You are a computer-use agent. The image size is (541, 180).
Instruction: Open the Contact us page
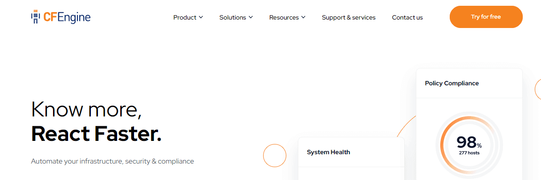pos(407,17)
